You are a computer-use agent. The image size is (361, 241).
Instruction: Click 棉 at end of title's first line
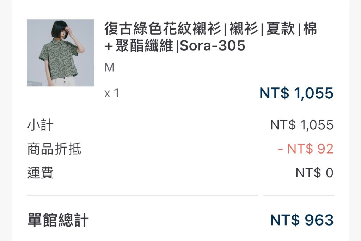[x=310, y=29]
